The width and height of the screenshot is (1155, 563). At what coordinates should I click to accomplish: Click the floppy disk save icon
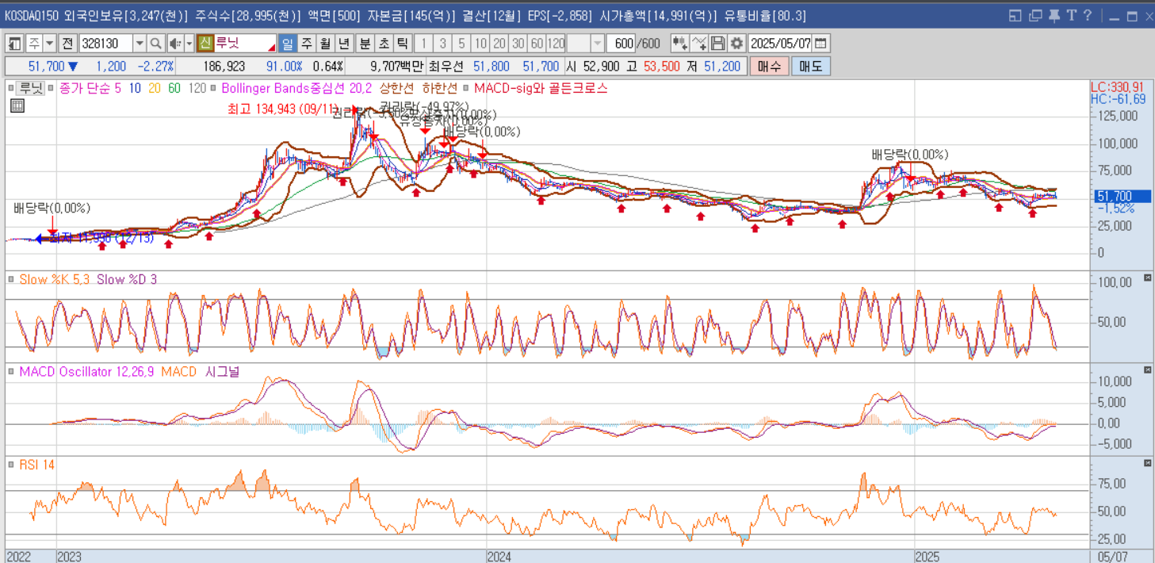(717, 44)
